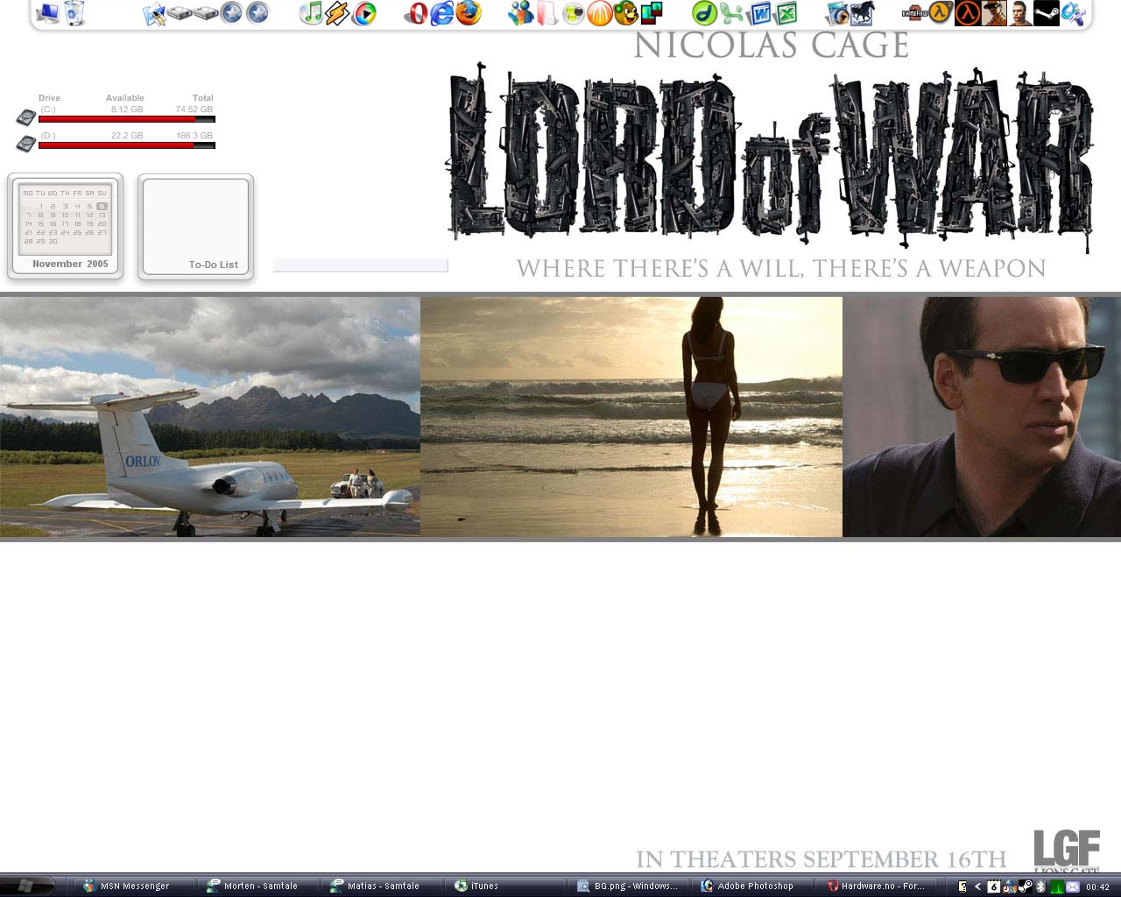Launch Half-Life orange lambda on black
This screenshot has width=1121, height=897.
(968, 13)
